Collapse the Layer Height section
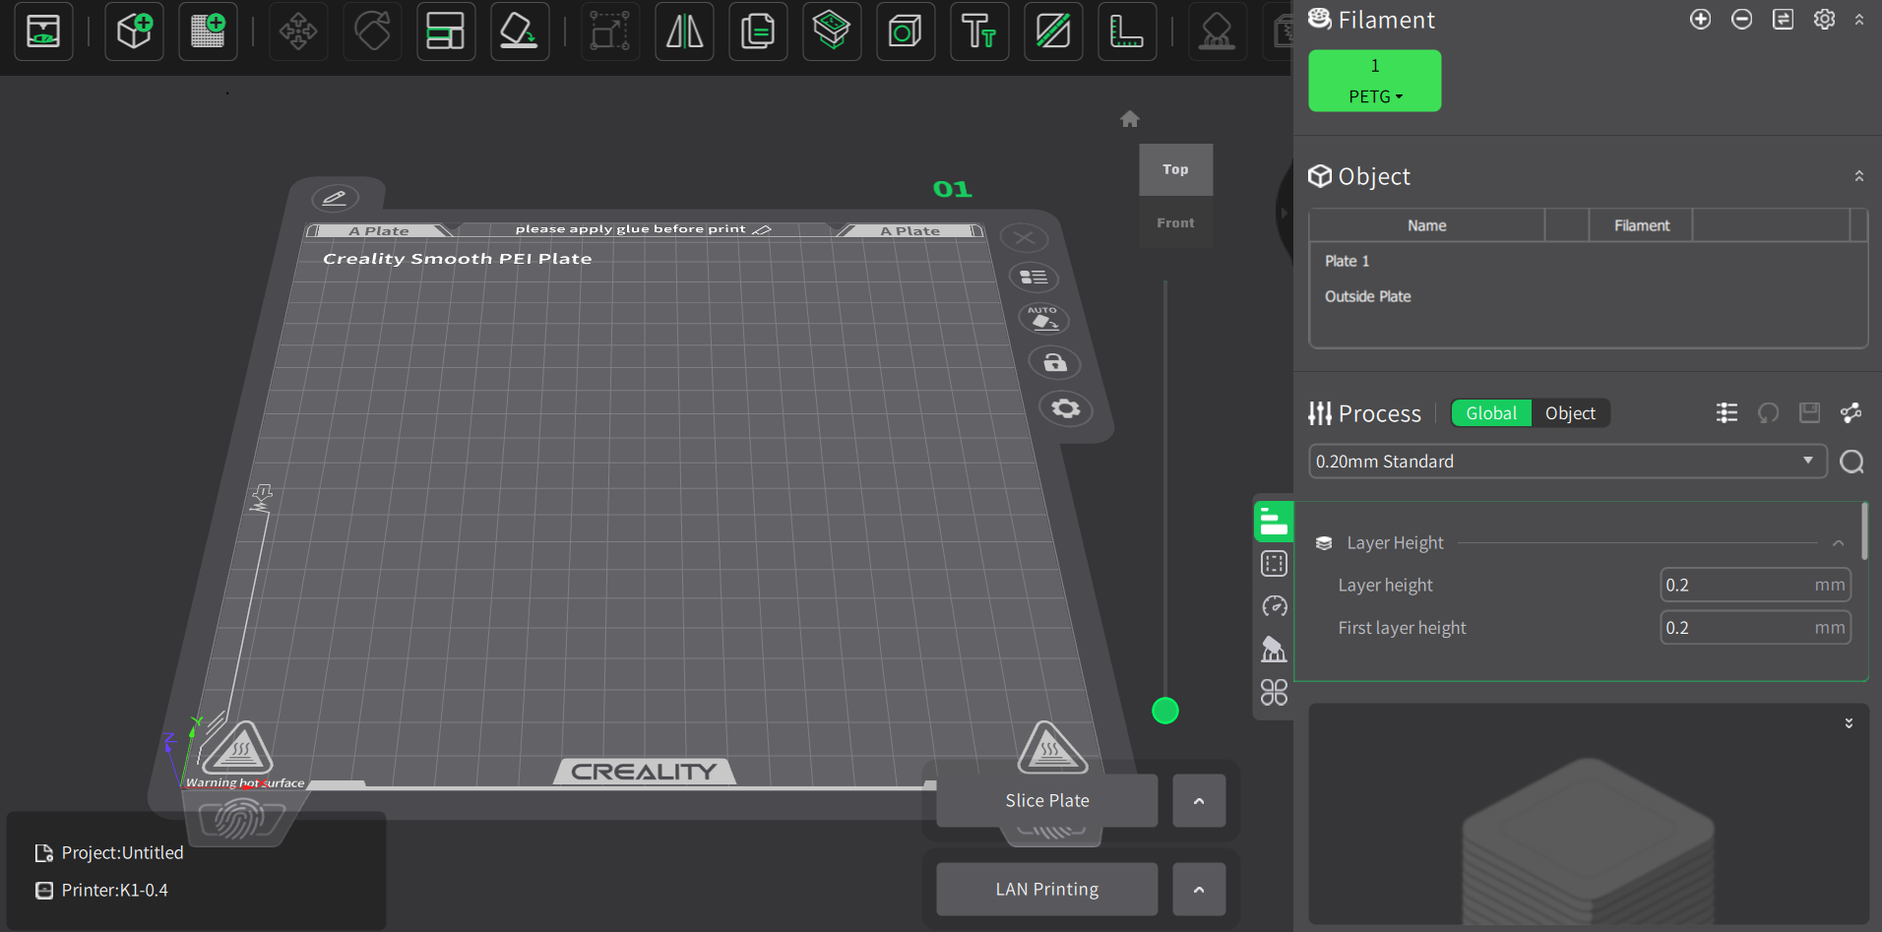 click(x=1838, y=543)
